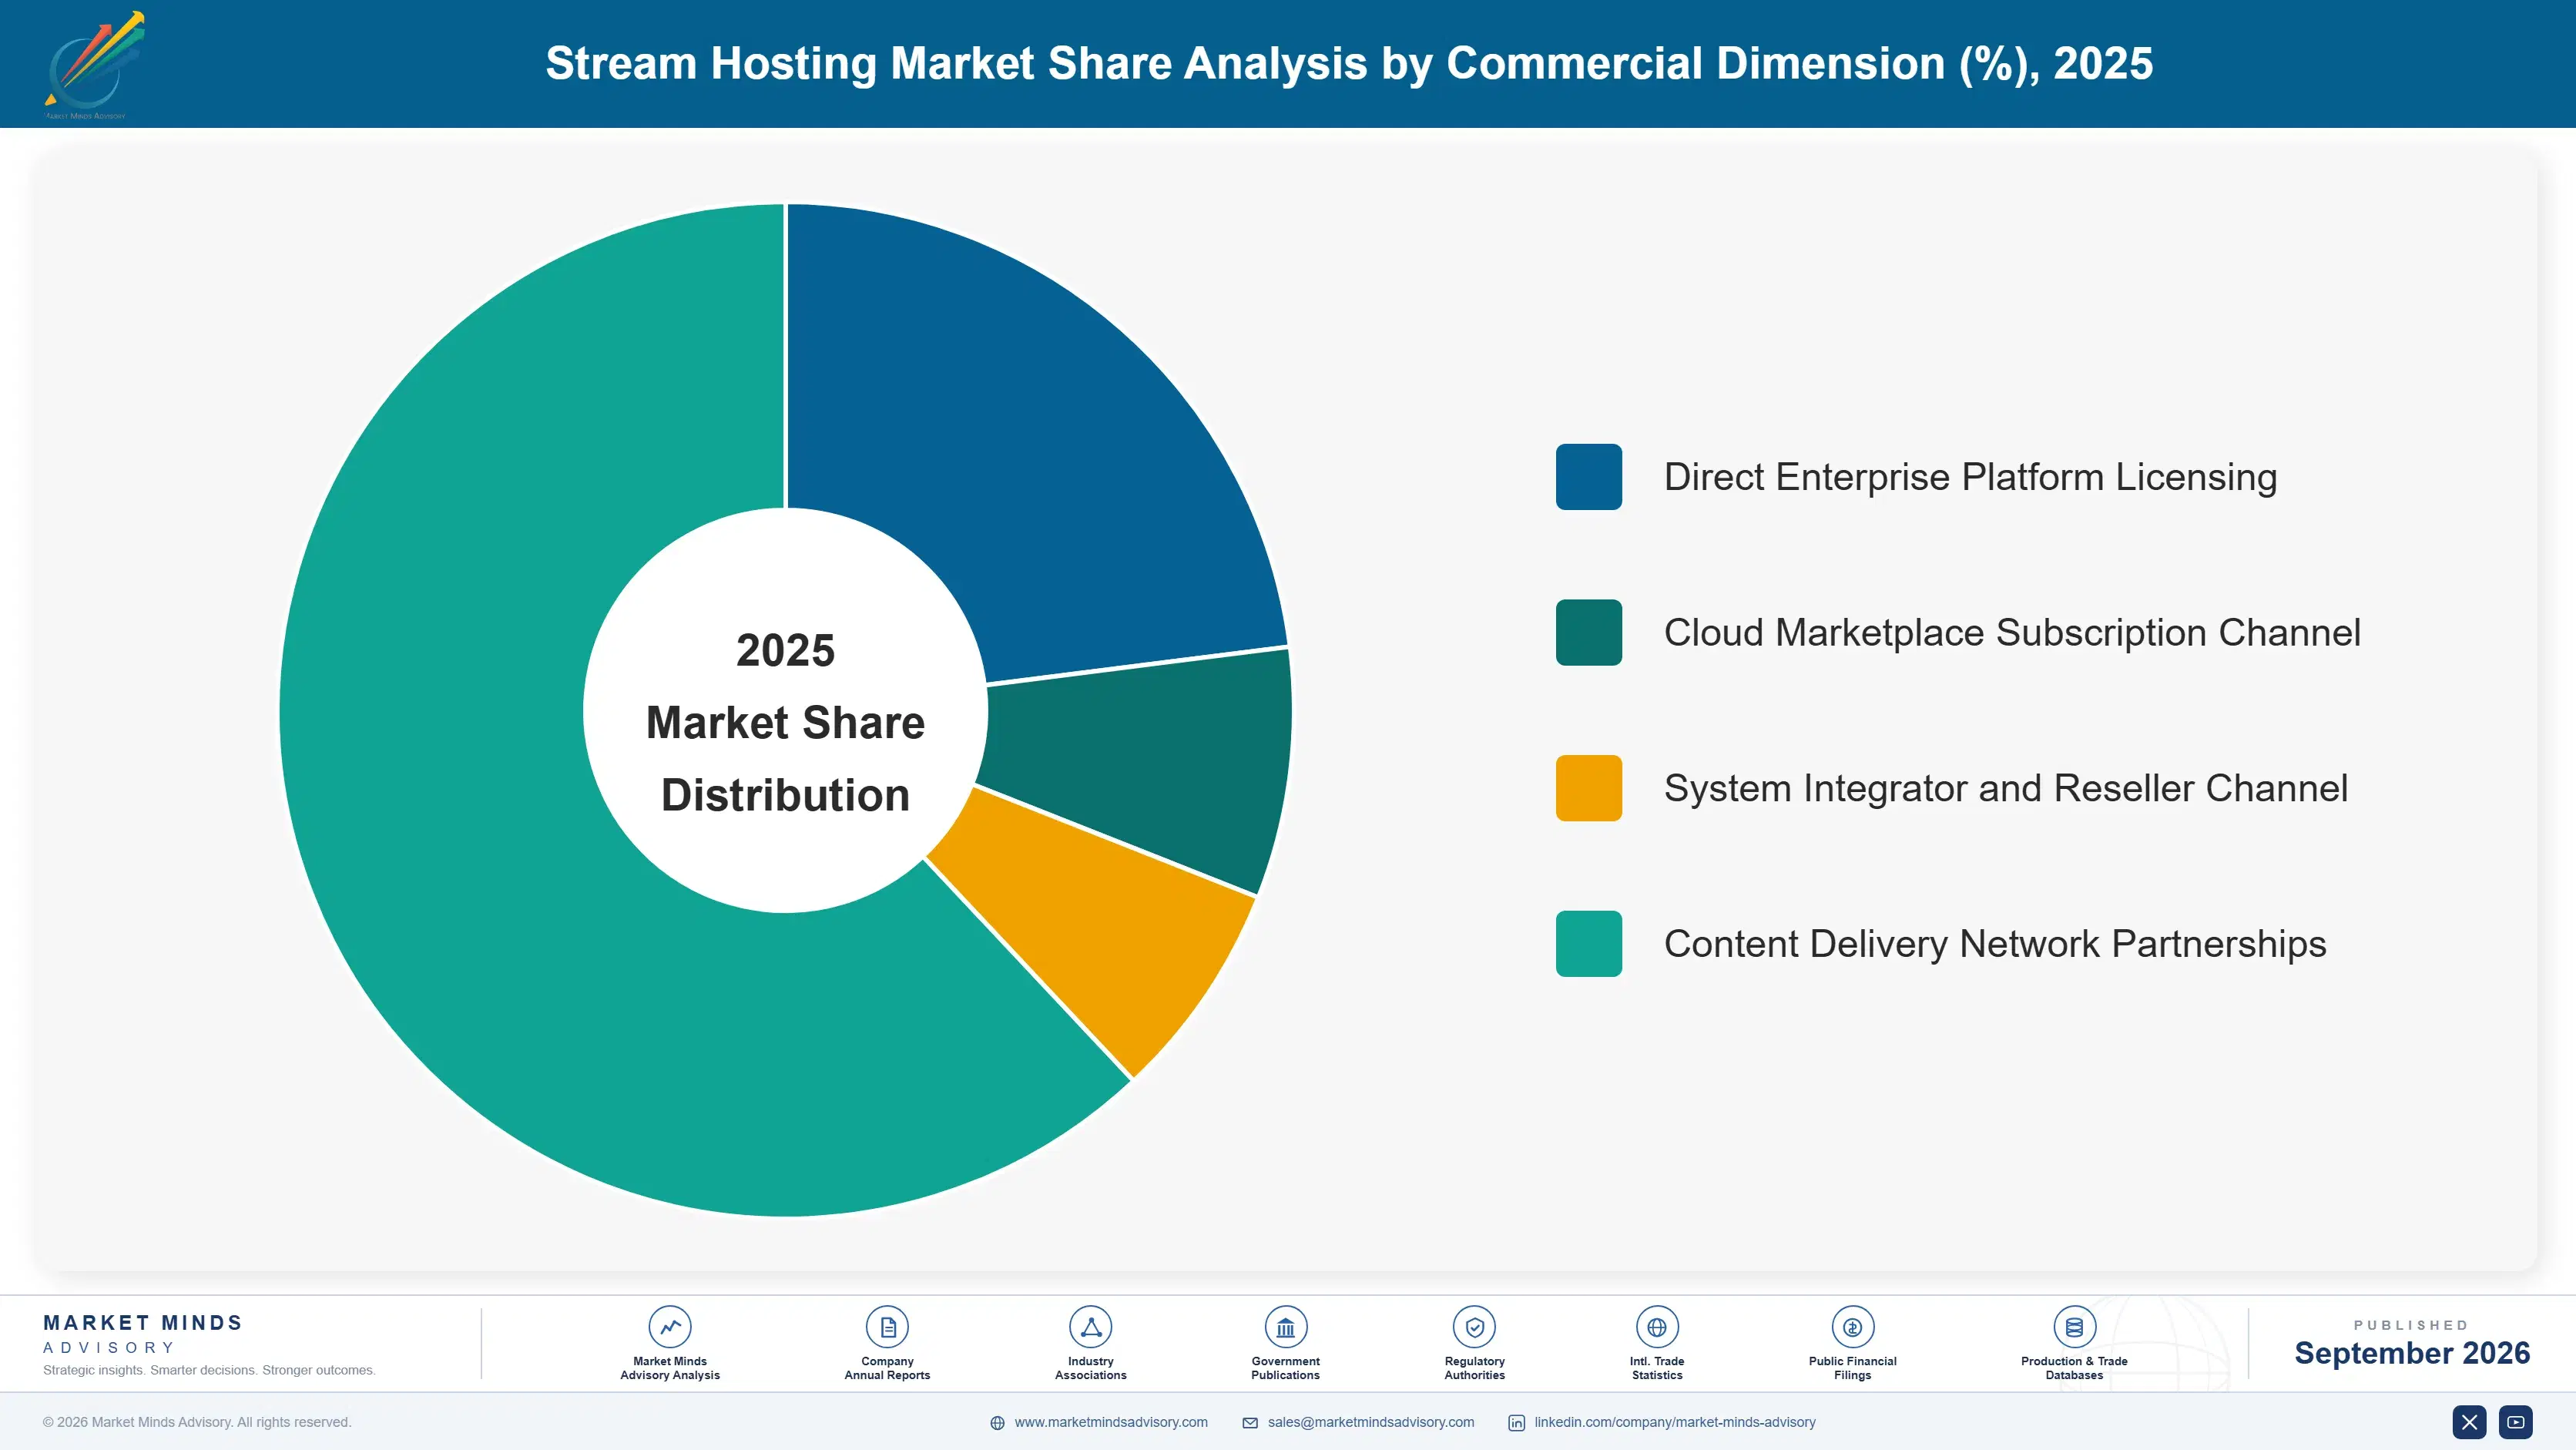2576x1450 pixels.
Task: Click the envelope icon beside sales email
Action: click(1250, 1423)
